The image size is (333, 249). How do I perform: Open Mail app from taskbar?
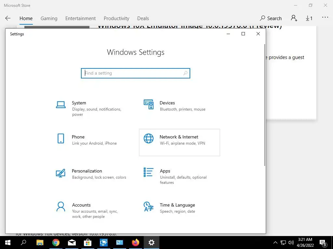[72, 243]
